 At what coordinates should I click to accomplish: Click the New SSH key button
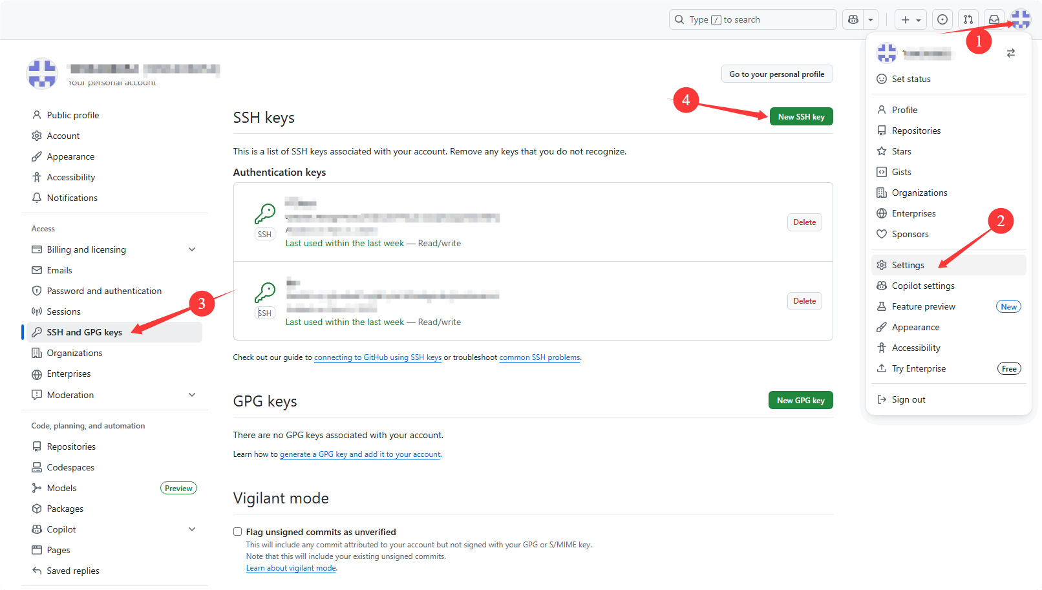[x=801, y=117]
